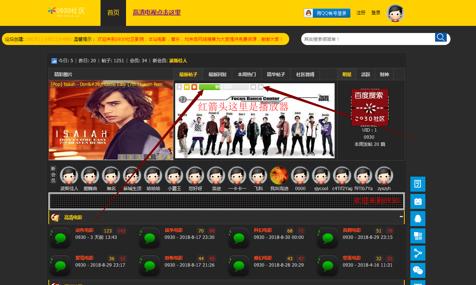
Task: Click the rewind button in the player
Action: (253, 87)
